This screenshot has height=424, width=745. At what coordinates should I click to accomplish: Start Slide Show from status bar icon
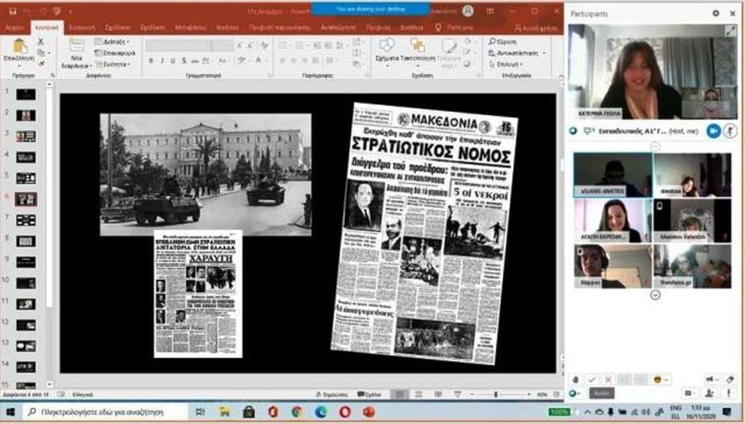(457, 394)
